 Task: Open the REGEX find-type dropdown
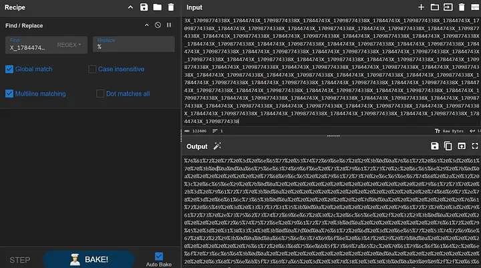[x=69, y=45]
